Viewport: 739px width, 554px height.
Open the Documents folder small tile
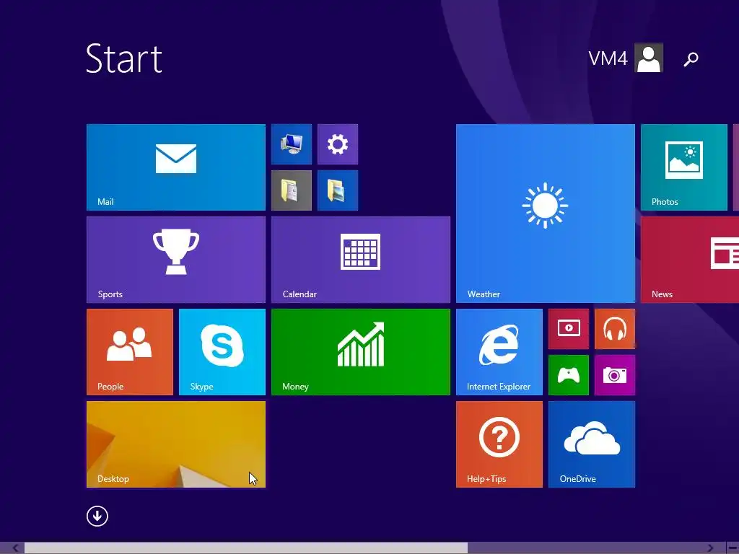click(x=292, y=190)
